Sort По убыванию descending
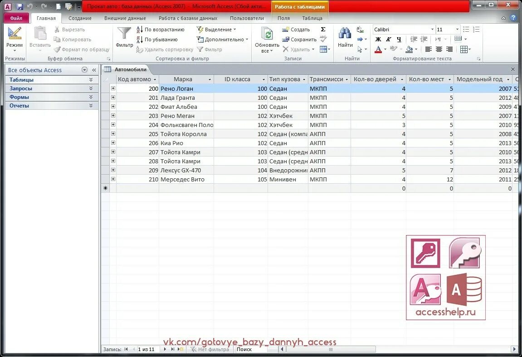Screen dimensions: 522x357 [157, 39]
